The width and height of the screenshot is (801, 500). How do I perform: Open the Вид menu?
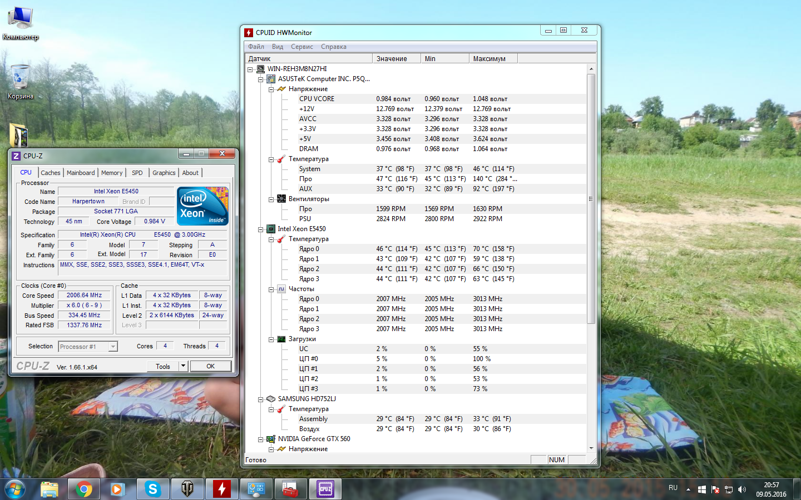pyautogui.click(x=278, y=47)
